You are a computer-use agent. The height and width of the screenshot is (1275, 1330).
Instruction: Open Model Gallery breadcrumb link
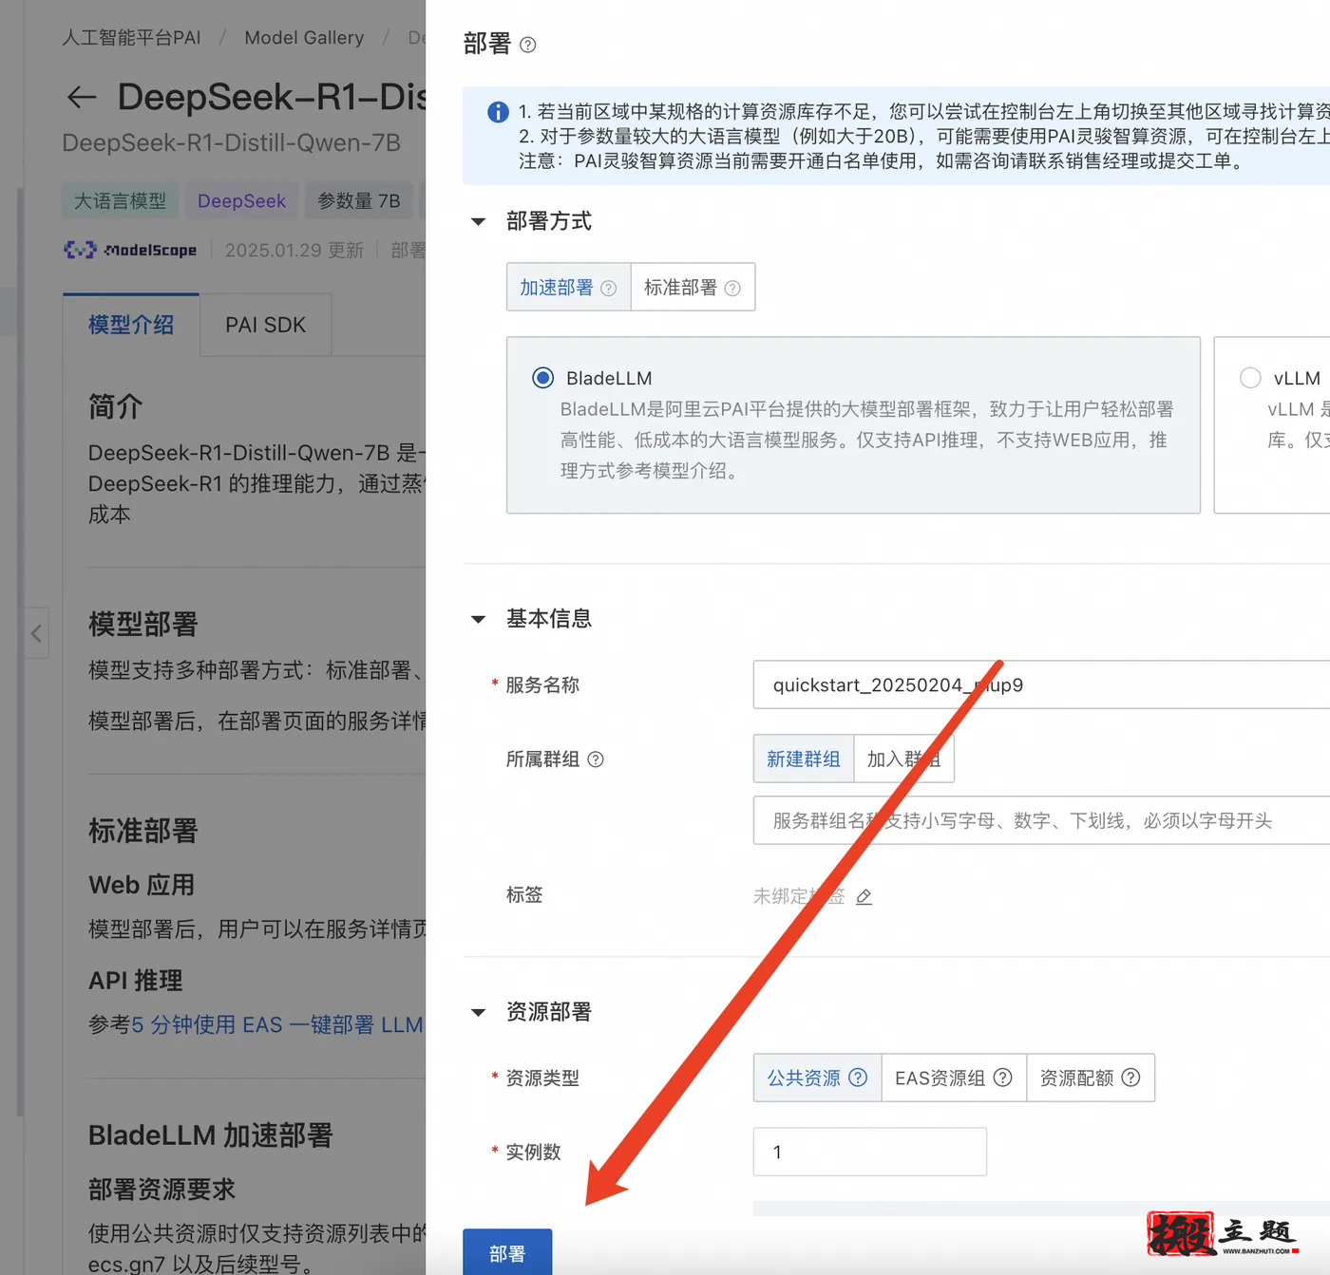coord(304,38)
